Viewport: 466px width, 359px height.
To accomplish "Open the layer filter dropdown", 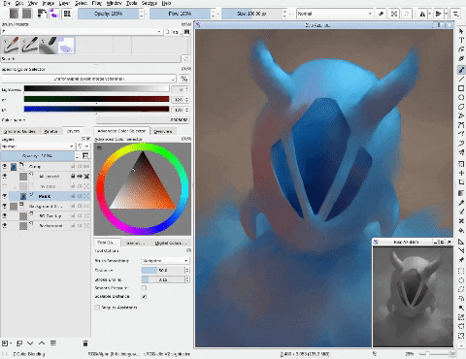I will click(83, 147).
